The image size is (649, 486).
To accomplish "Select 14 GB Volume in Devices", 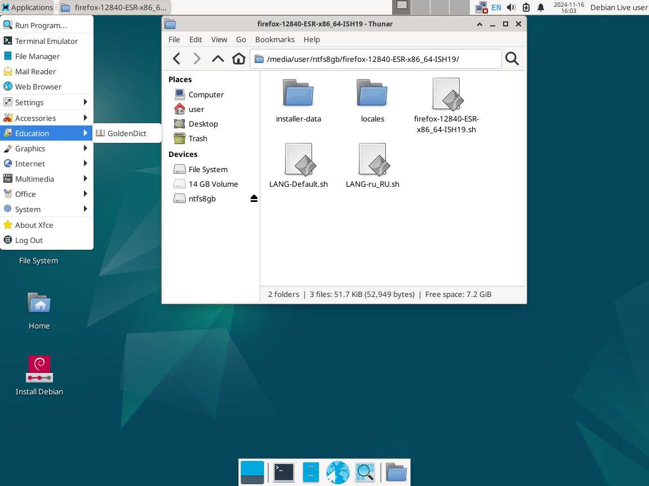I will pyautogui.click(x=212, y=184).
